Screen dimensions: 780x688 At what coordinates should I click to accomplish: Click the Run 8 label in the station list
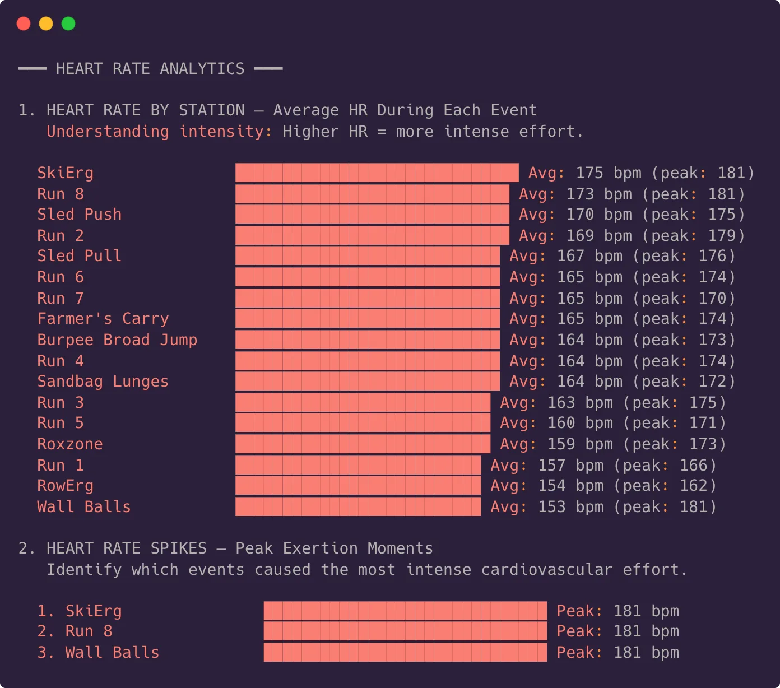(x=61, y=194)
